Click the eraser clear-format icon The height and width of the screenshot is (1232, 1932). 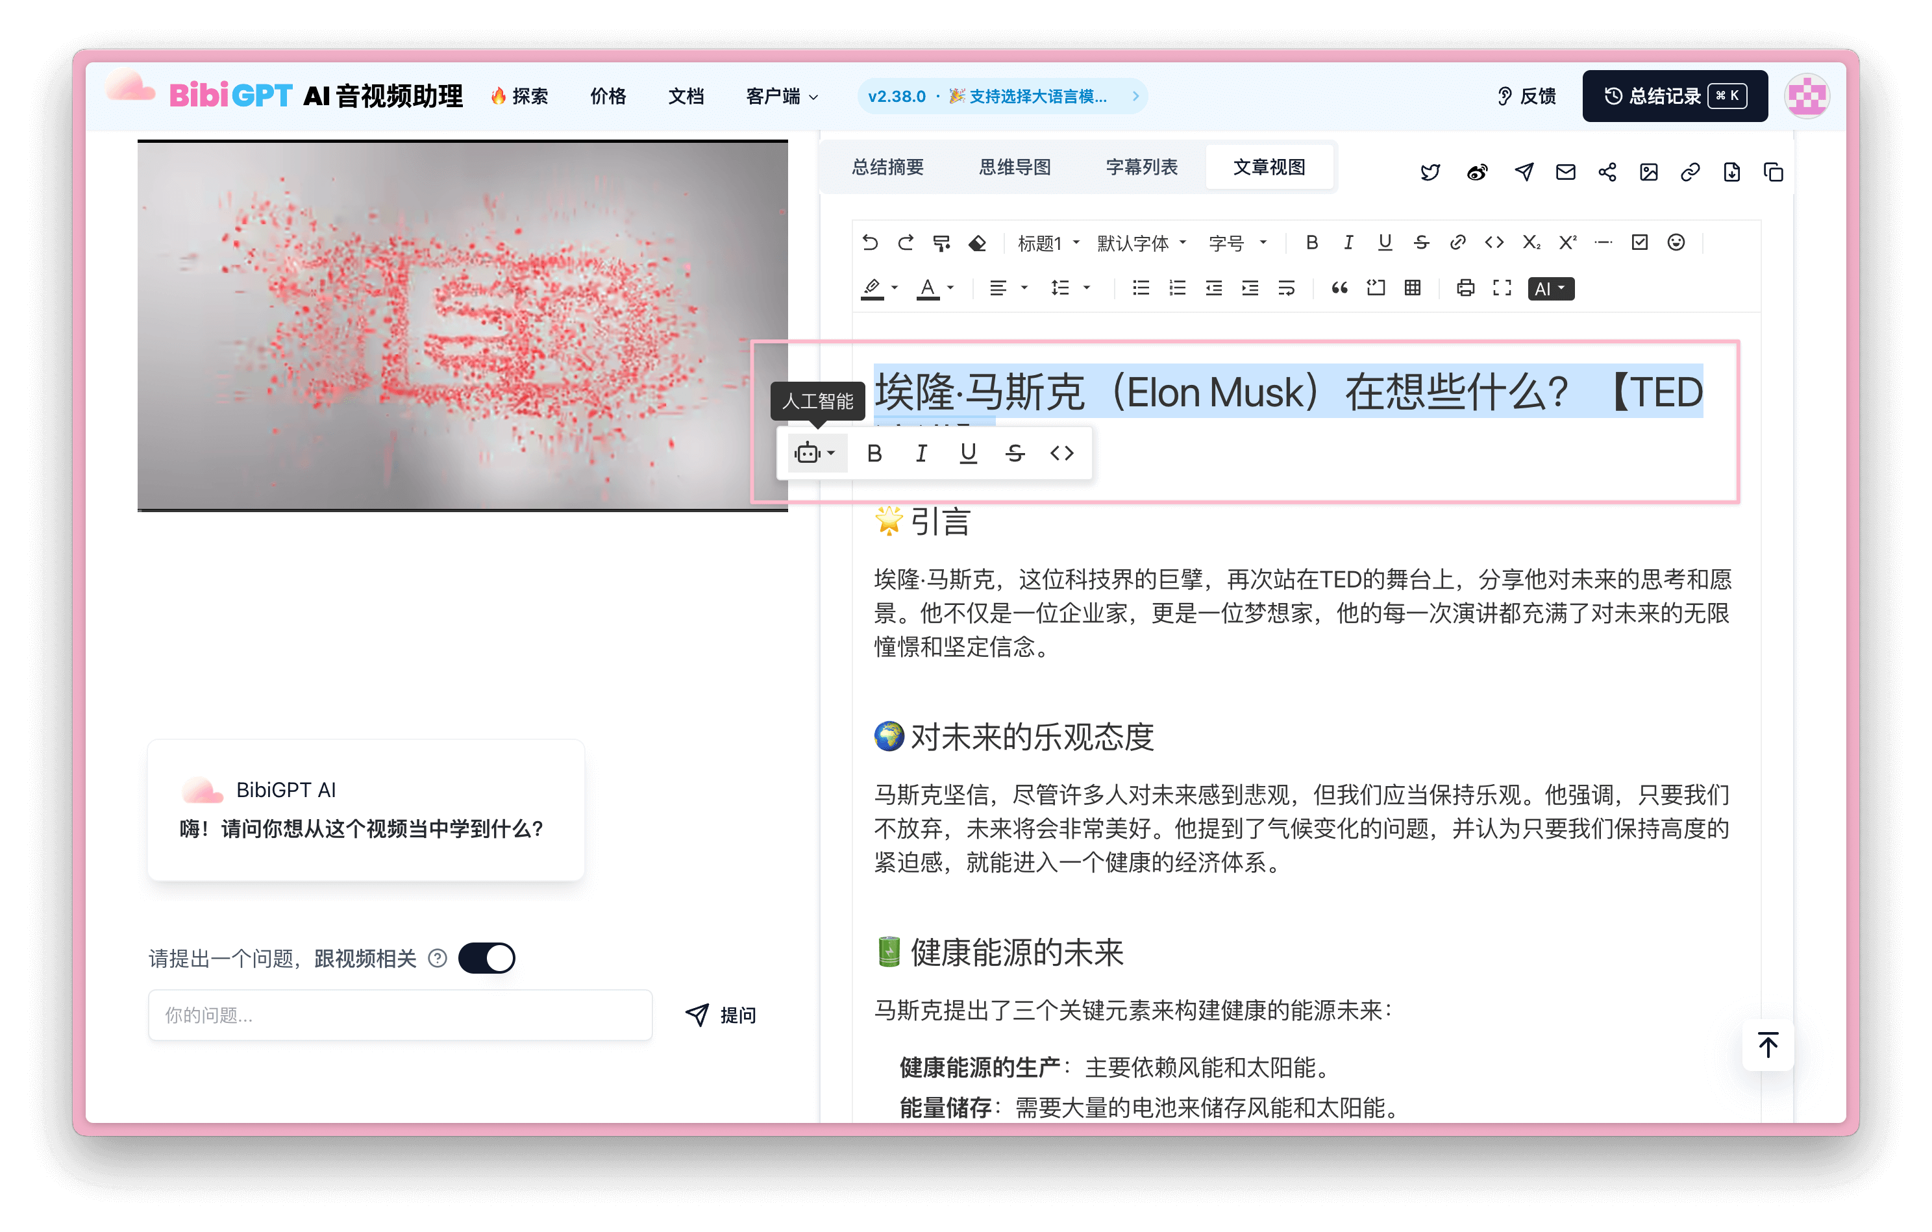pyautogui.click(x=977, y=242)
